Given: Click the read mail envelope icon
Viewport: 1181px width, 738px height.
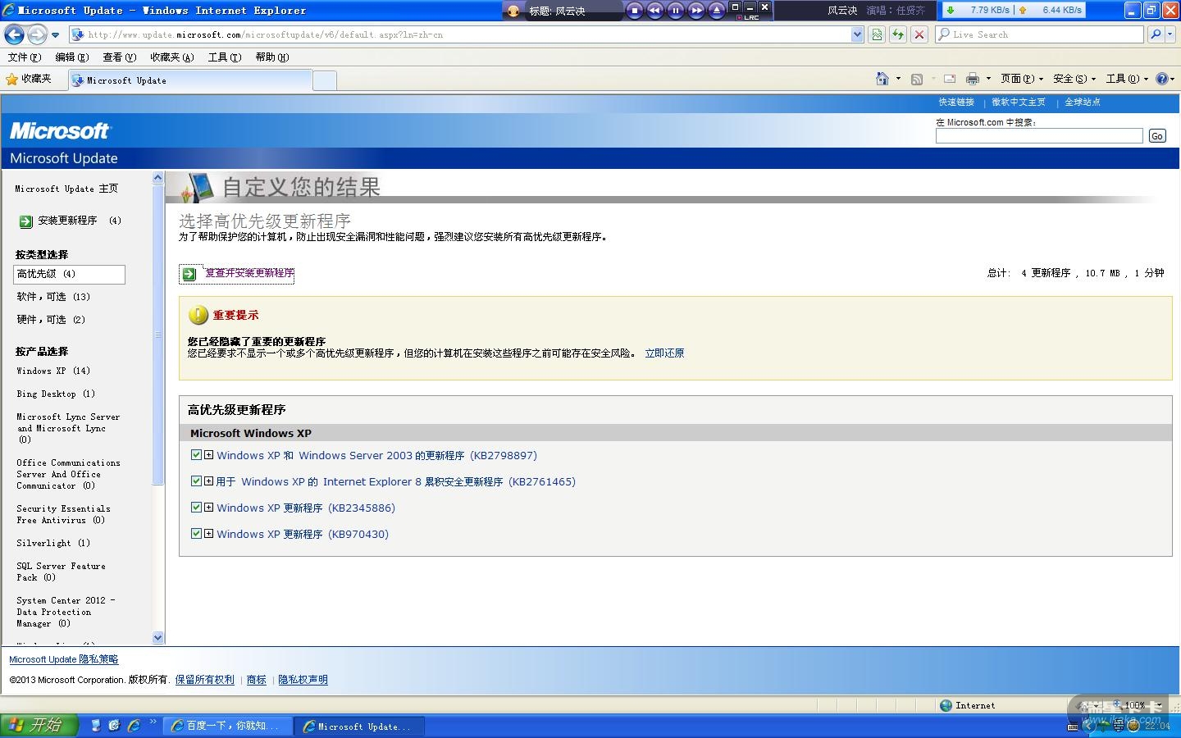Looking at the screenshot, I should pyautogui.click(x=950, y=79).
